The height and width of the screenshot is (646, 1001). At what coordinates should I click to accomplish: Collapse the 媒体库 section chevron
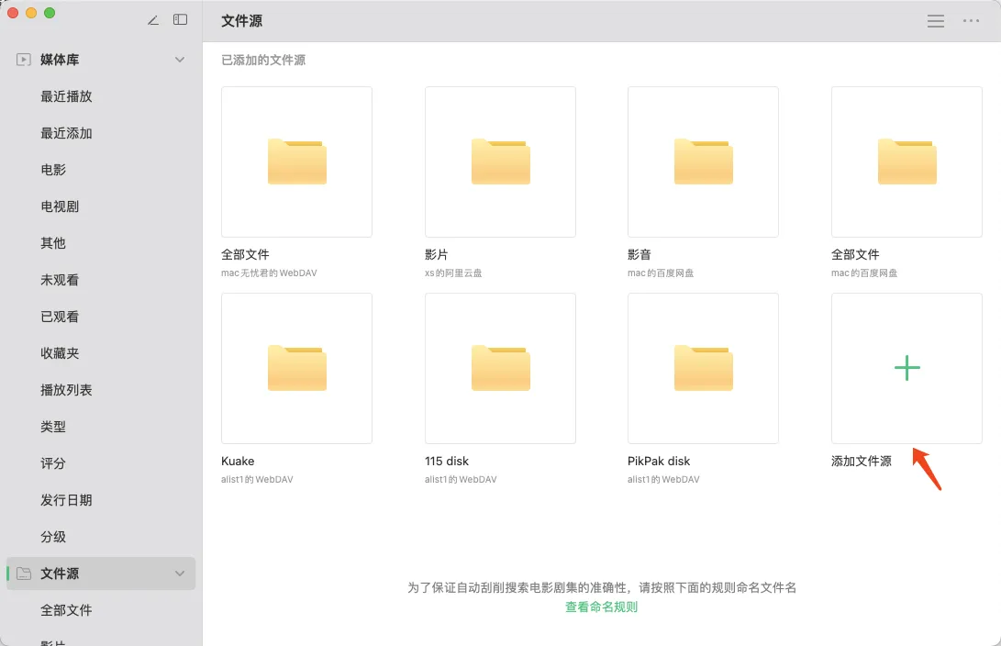point(180,60)
